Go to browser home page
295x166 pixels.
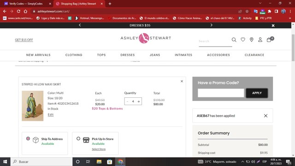click(25, 11)
